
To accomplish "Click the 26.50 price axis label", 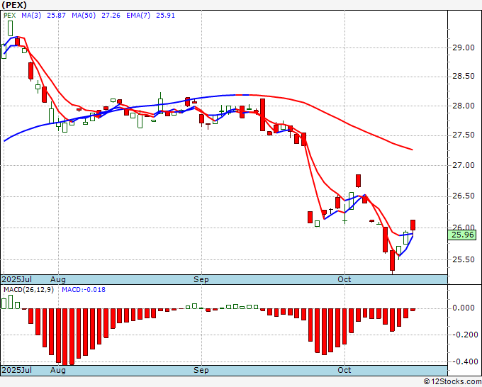I will click(x=464, y=196).
